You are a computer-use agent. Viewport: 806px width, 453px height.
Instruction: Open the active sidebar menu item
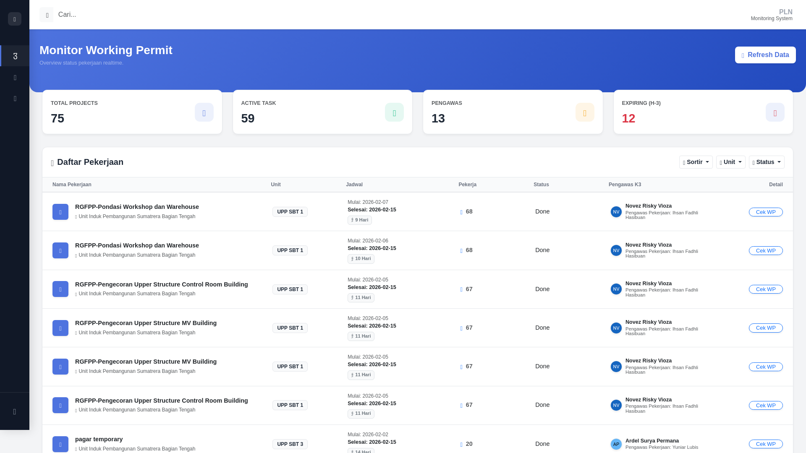tap(15, 56)
